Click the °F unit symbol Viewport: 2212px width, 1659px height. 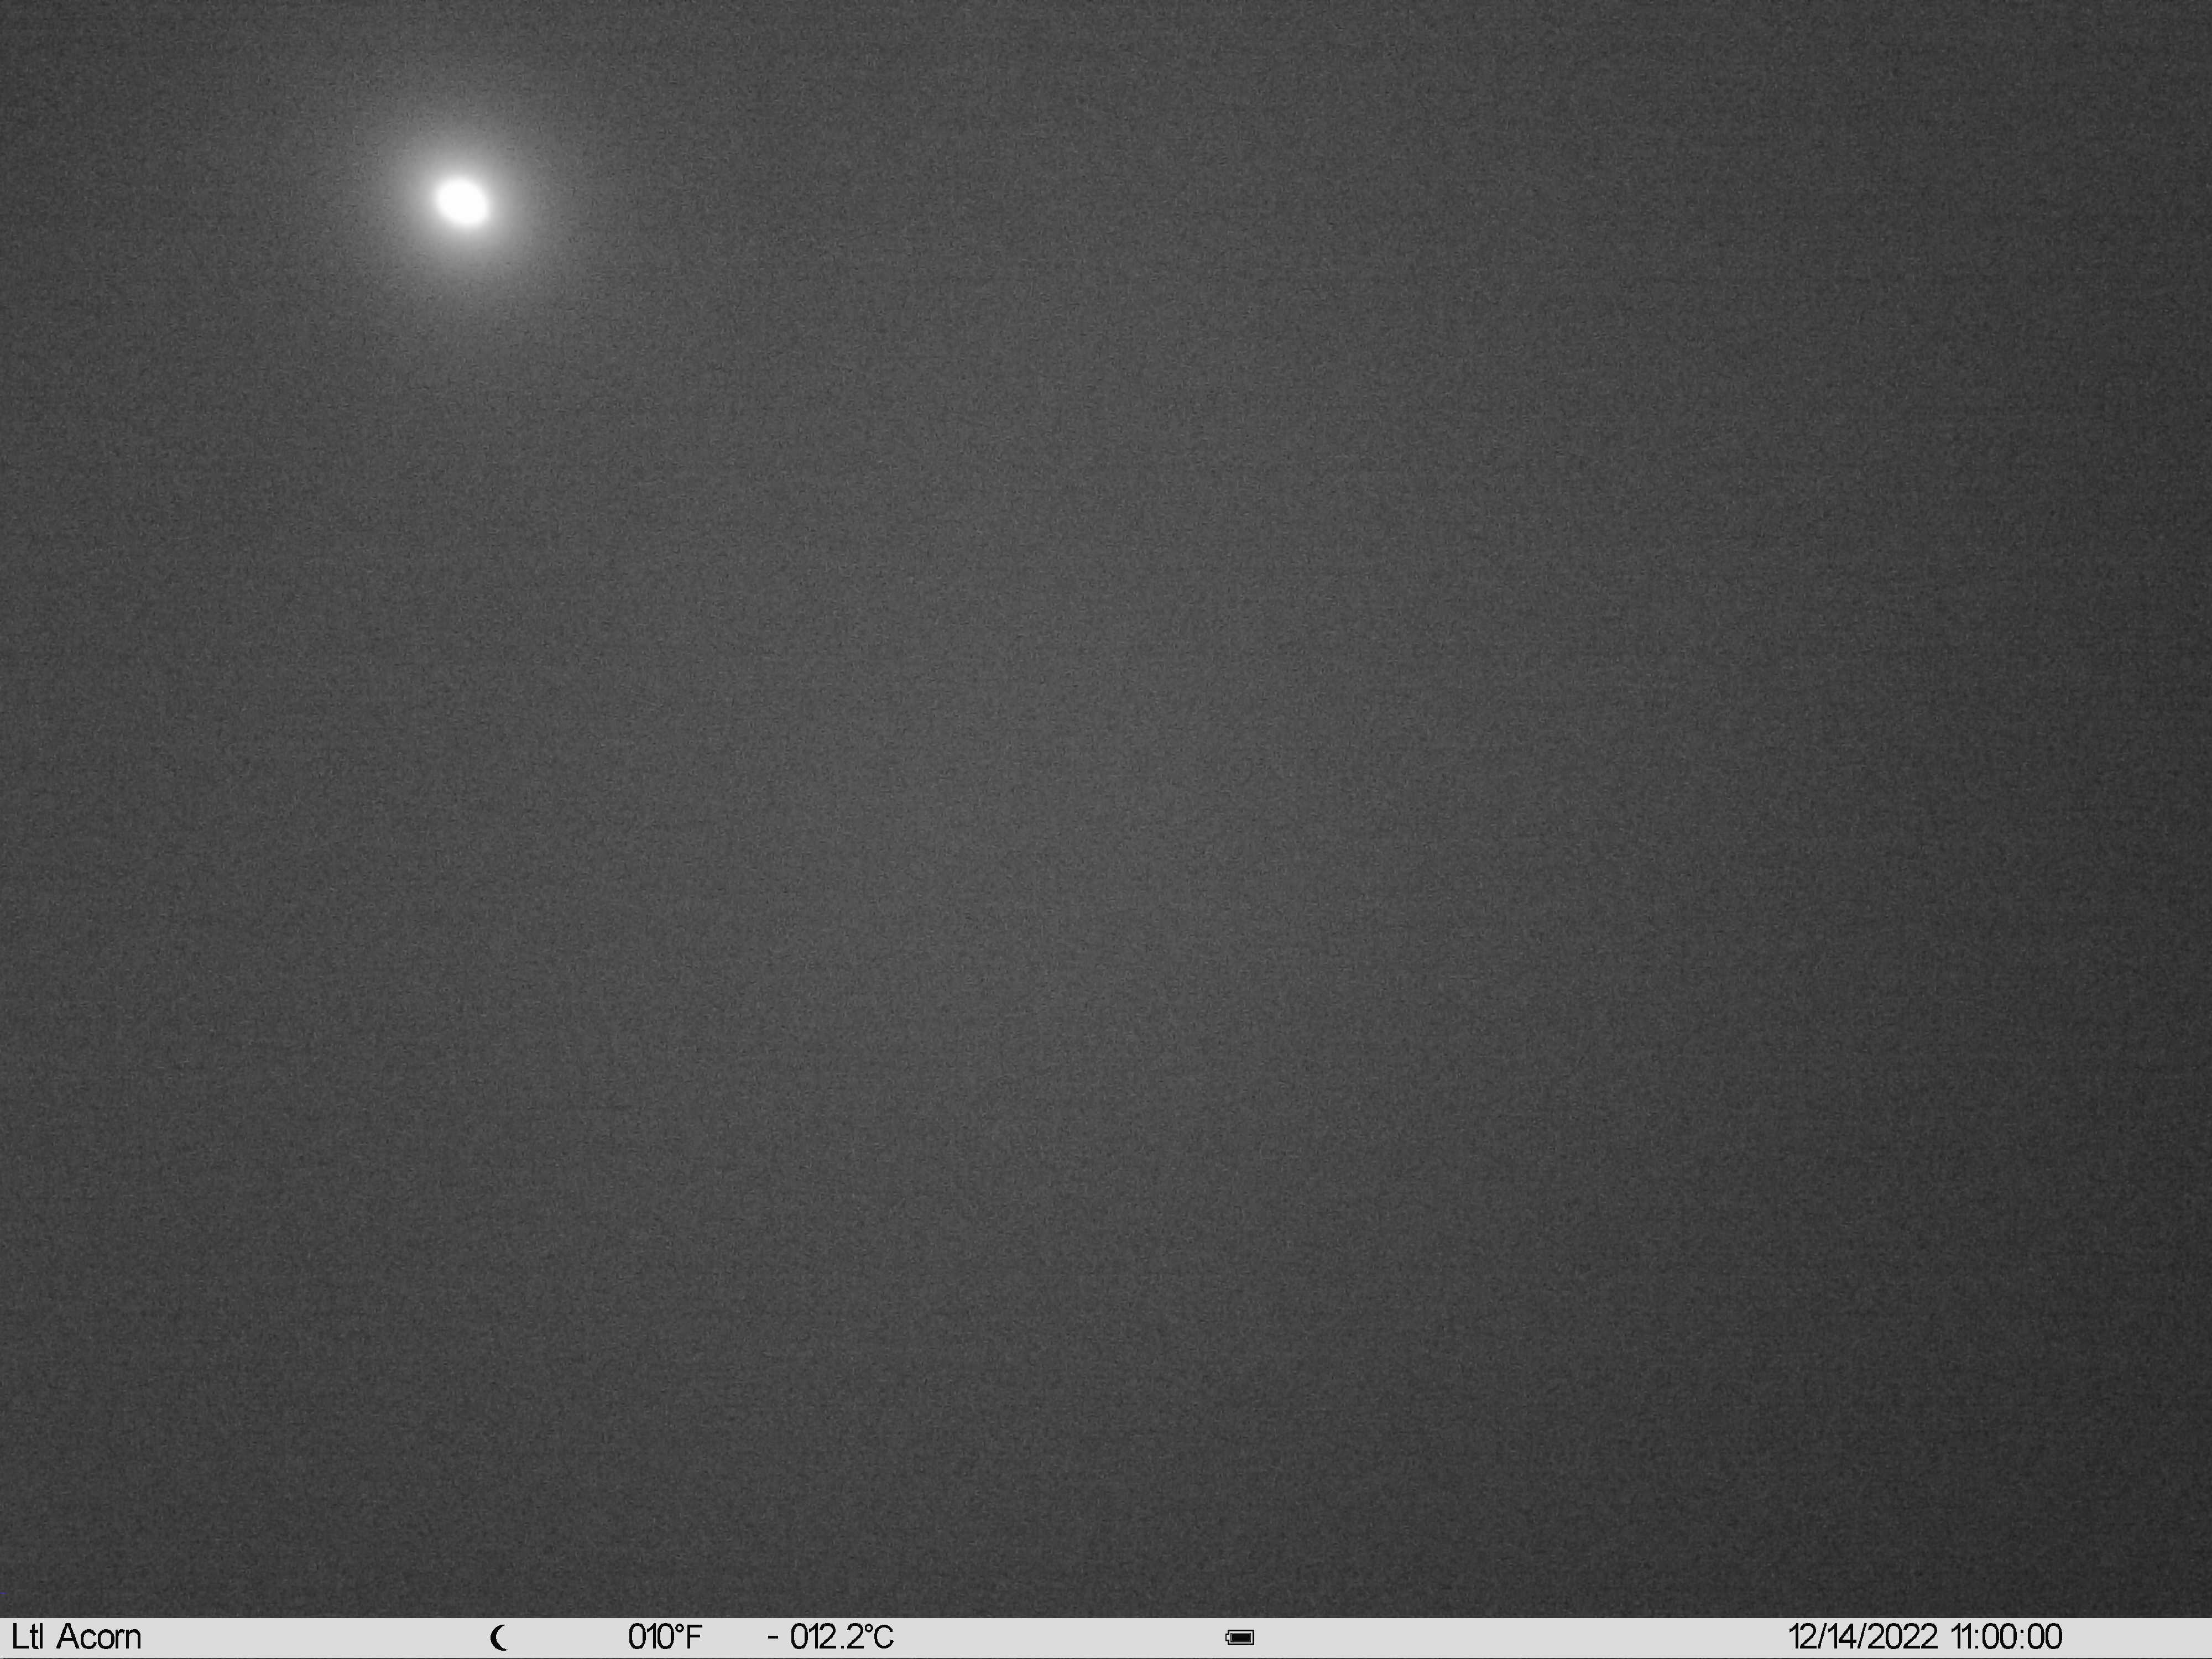(x=688, y=1637)
